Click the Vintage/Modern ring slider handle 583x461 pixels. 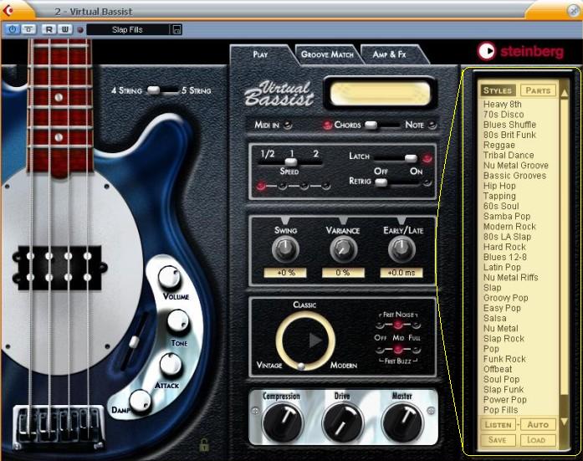pyautogui.click(x=301, y=366)
